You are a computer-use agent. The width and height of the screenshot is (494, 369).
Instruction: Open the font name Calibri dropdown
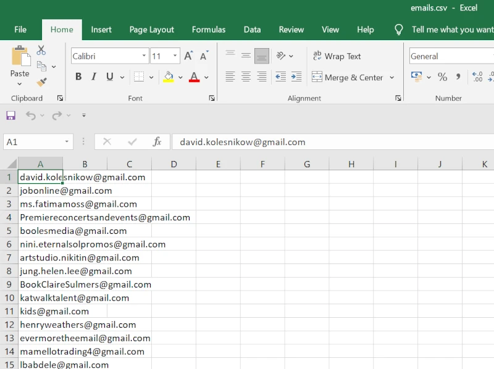144,56
